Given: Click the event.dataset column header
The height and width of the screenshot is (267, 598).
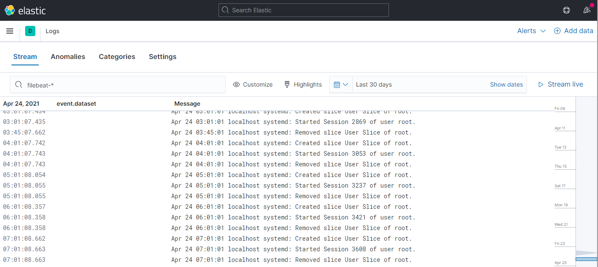Looking at the screenshot, I should pos(76,104).
